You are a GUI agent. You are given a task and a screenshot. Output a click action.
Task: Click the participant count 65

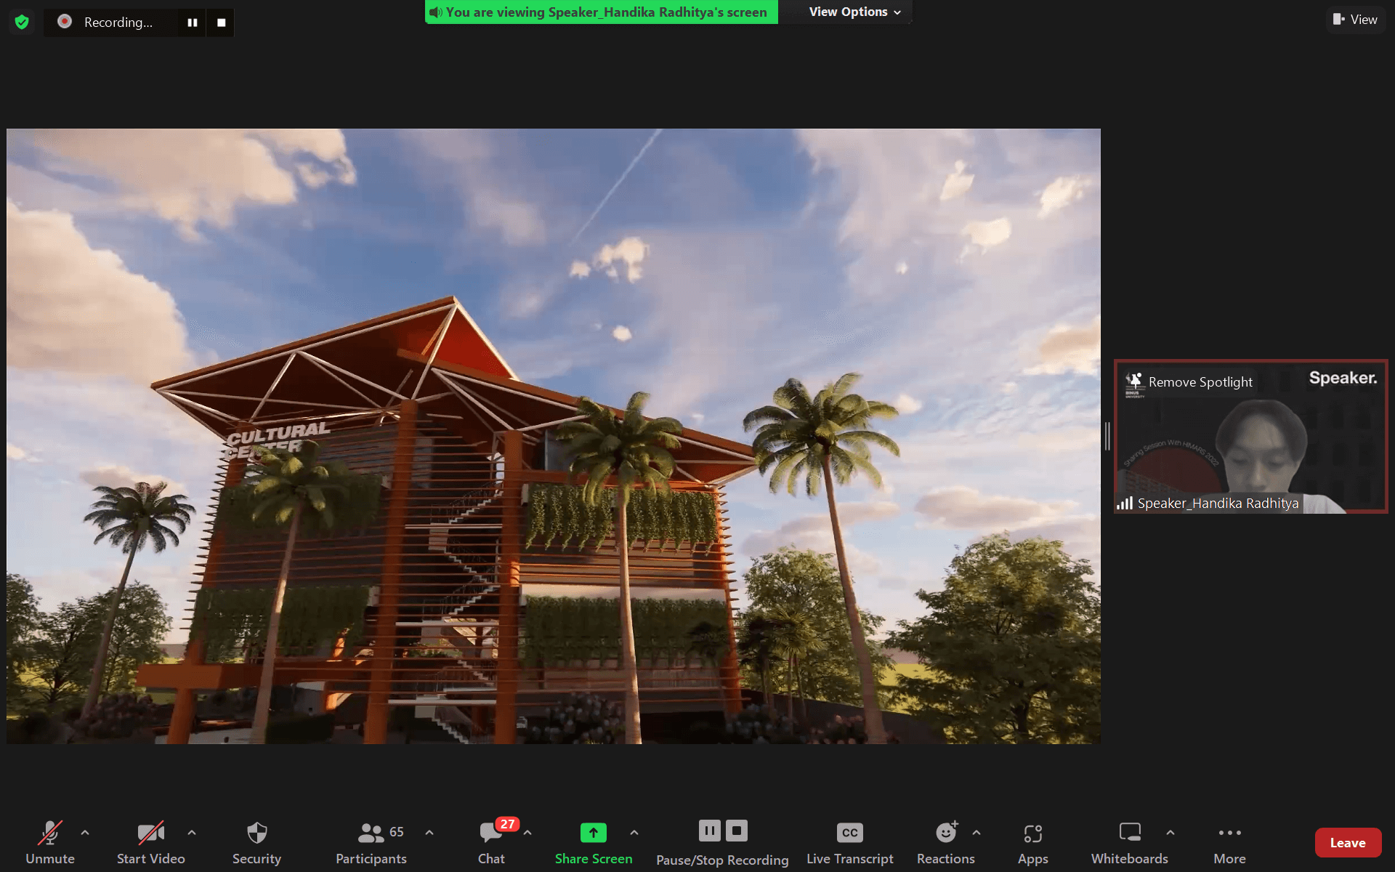point(397,832)
